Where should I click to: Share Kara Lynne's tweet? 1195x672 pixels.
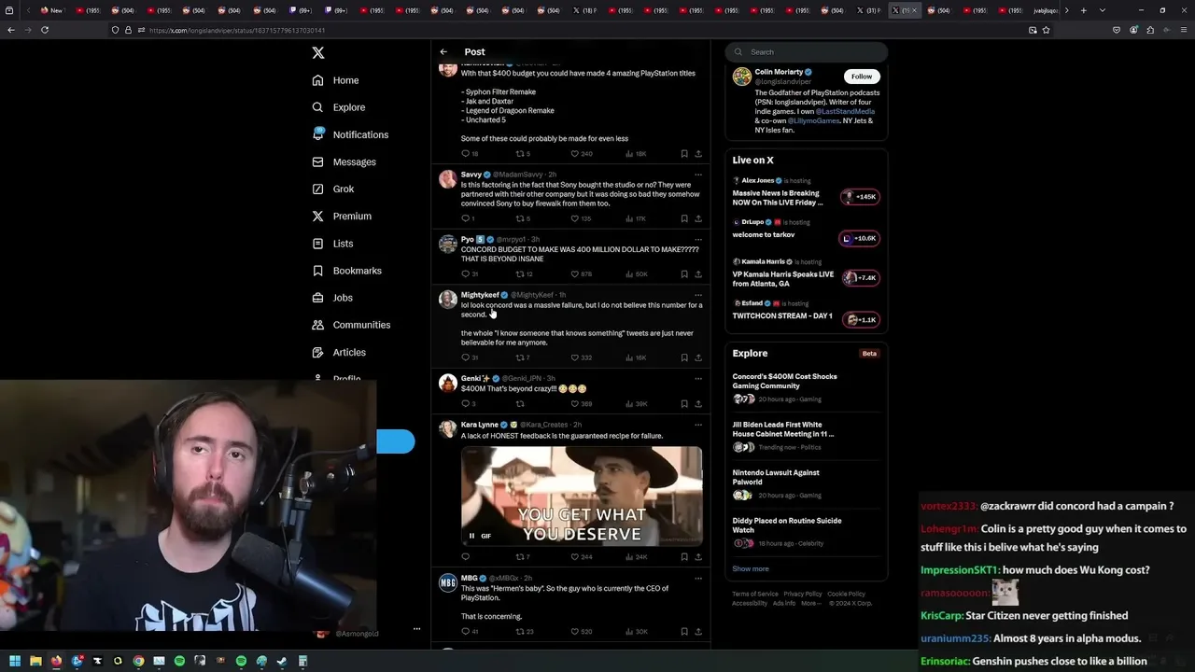click(x=698, y=557)
